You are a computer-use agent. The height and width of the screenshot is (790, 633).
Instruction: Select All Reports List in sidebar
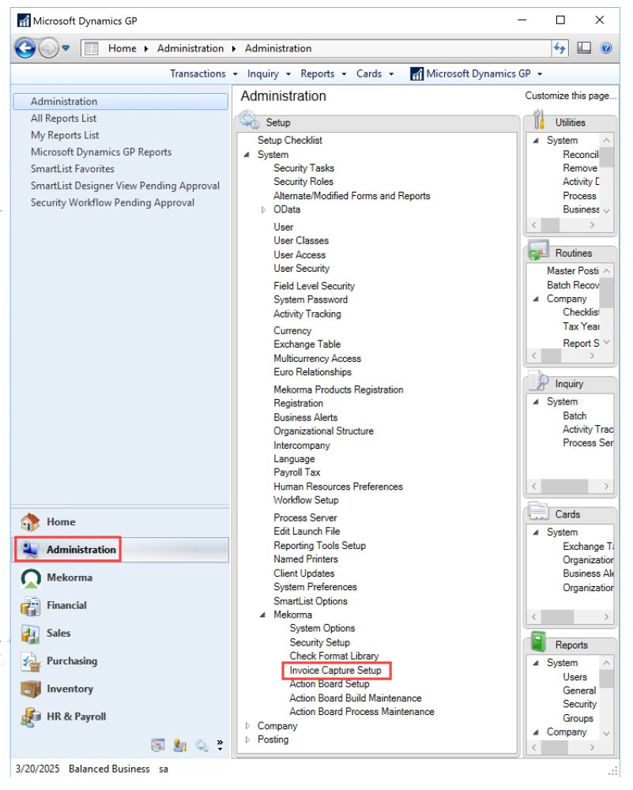63,118
